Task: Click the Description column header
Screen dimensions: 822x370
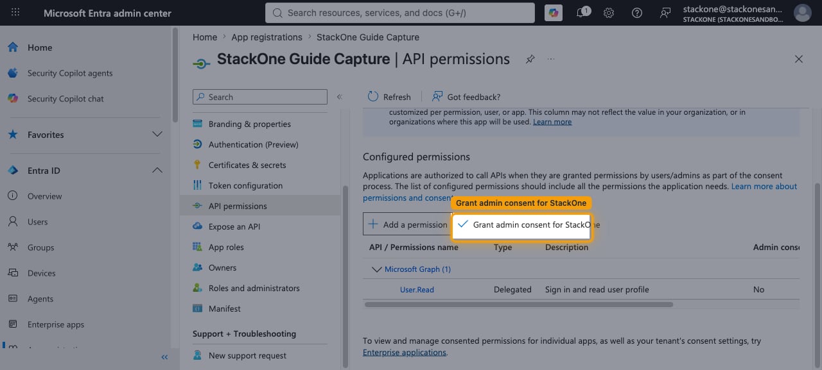Action: tap(566, 248)
